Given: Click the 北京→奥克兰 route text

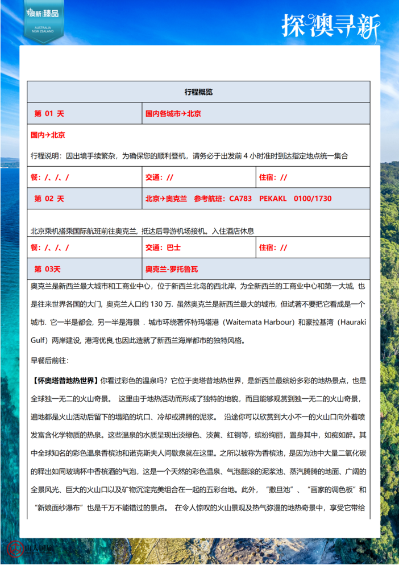Looking at the screenshot, I should [166, 199].
